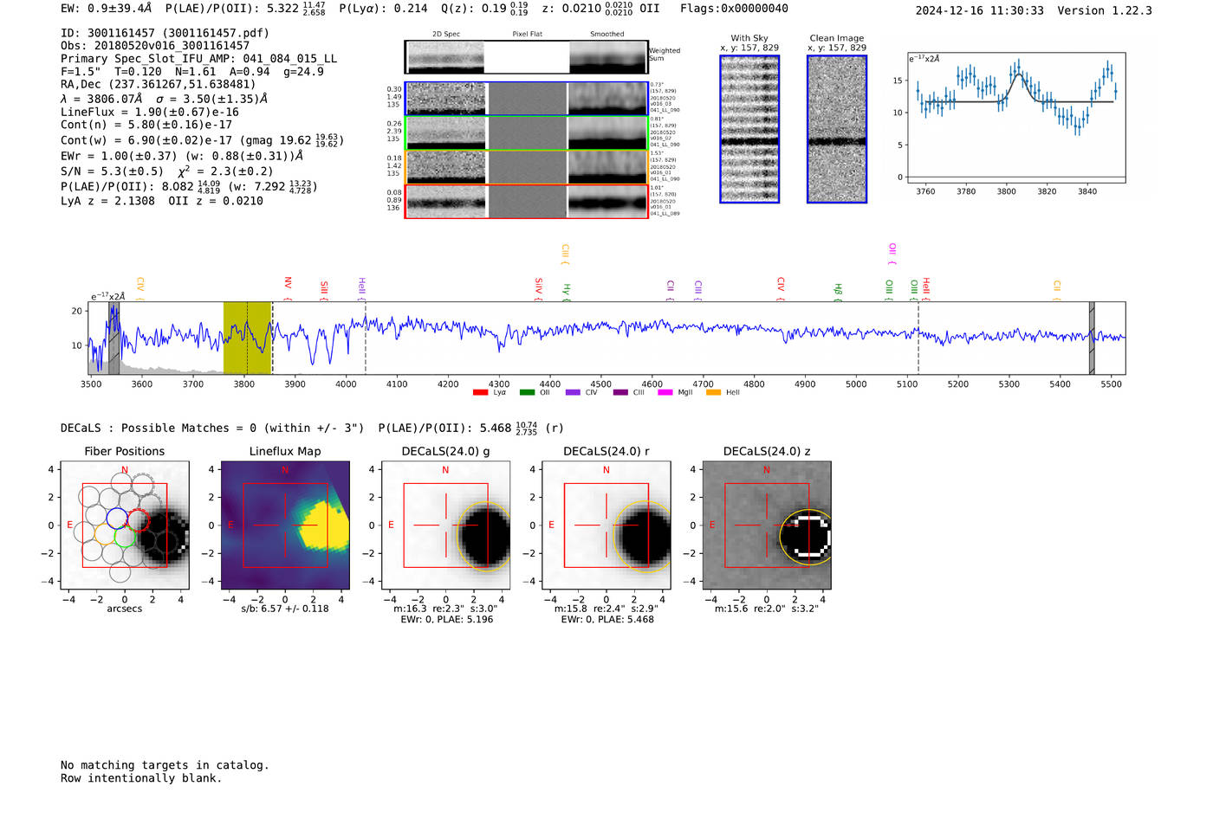Click the 2024-12-16 11:30:33 timestamp

(x=979, y=10)
